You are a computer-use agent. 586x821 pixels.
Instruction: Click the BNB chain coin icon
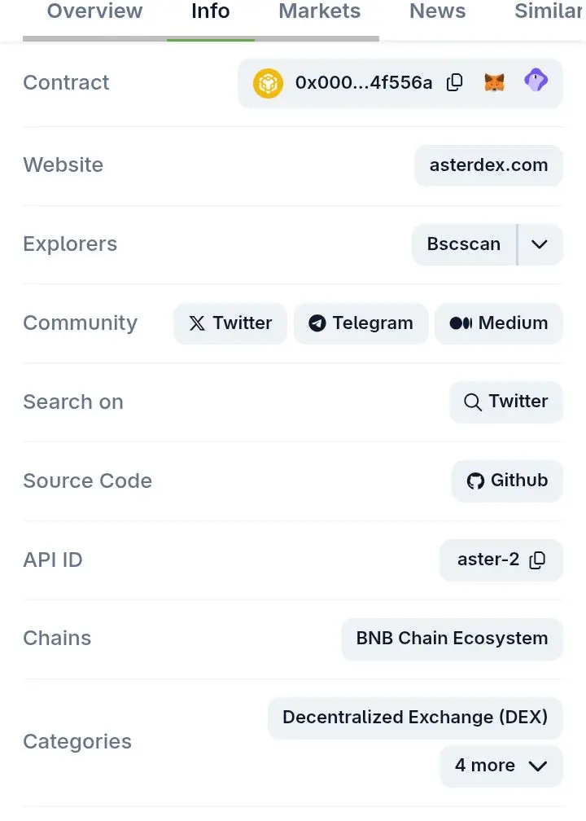click(x=268, y=83)
